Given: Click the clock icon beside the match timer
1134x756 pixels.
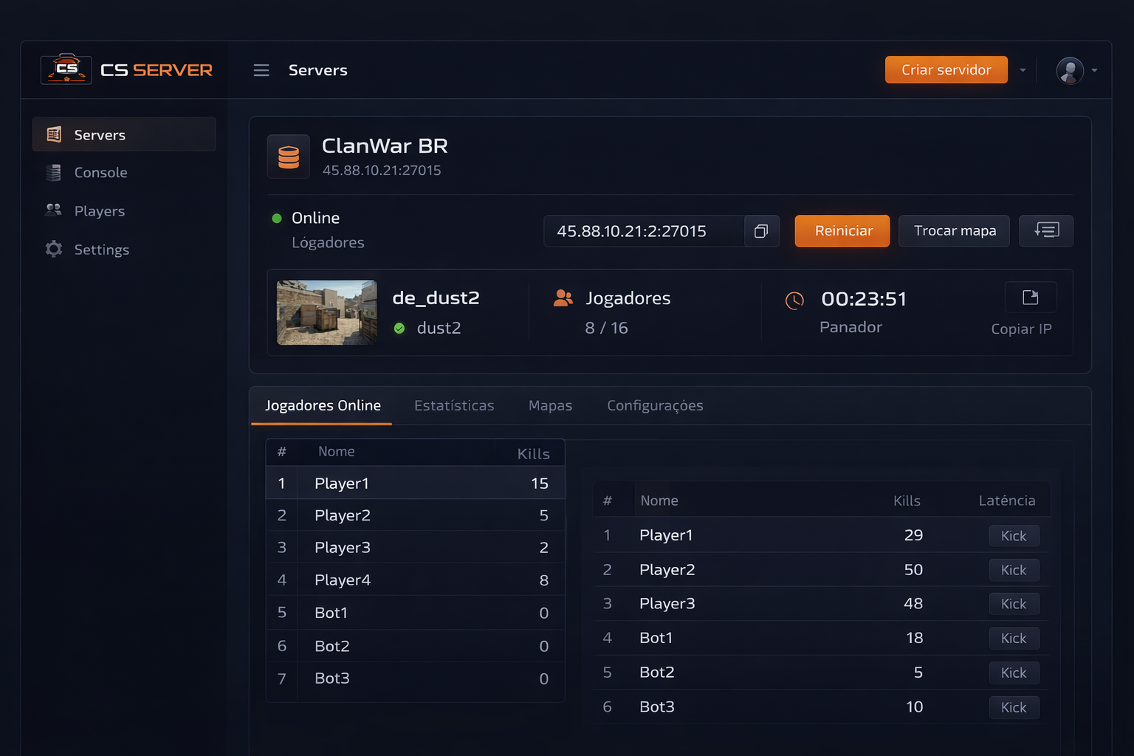Looking at the screenshot, I should coord(795,300).
